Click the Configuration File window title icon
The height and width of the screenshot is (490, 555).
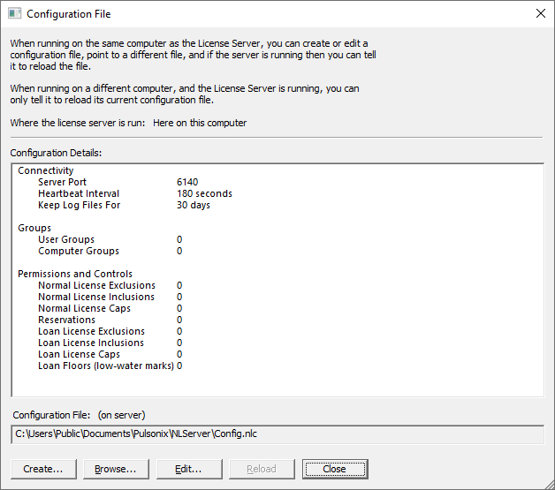(14, 14)
